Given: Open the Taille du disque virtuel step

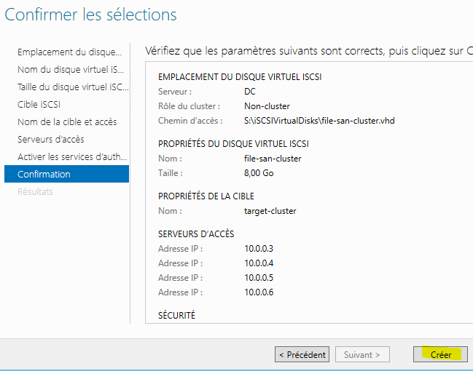Looking at the screenshot, I should tap(73, 87).
